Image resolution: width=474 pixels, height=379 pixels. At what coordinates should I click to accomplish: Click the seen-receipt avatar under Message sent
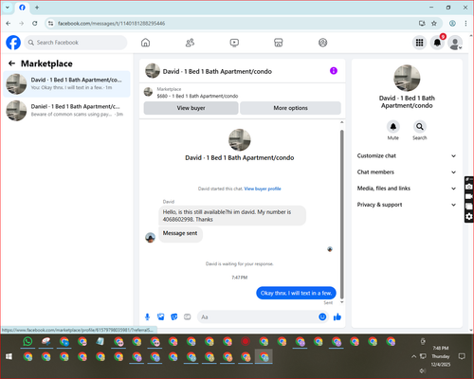click(330, 249)
